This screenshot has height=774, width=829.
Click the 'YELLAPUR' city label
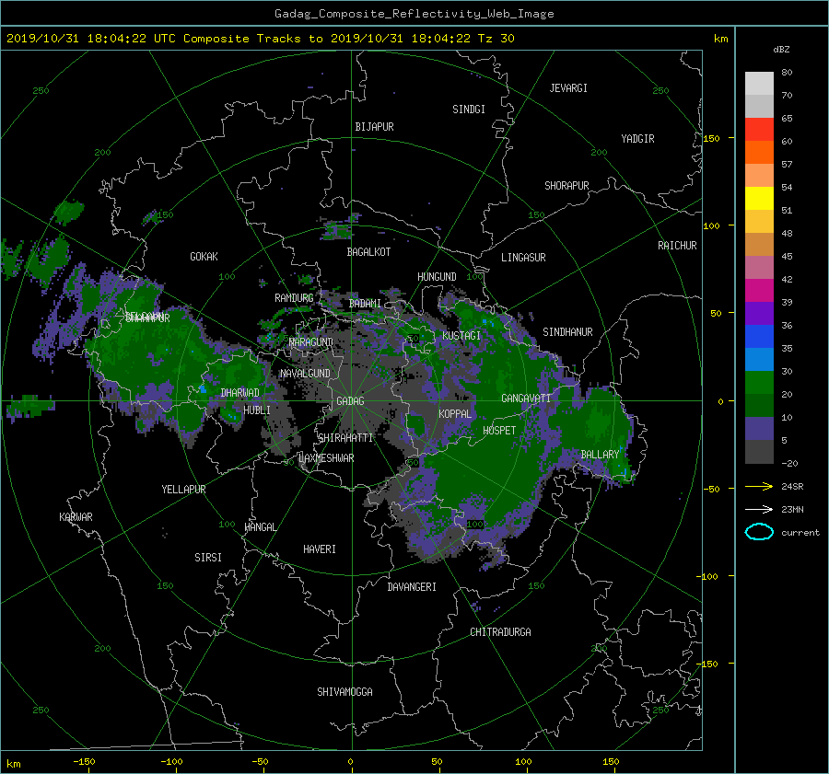click(x=183, y=490)
